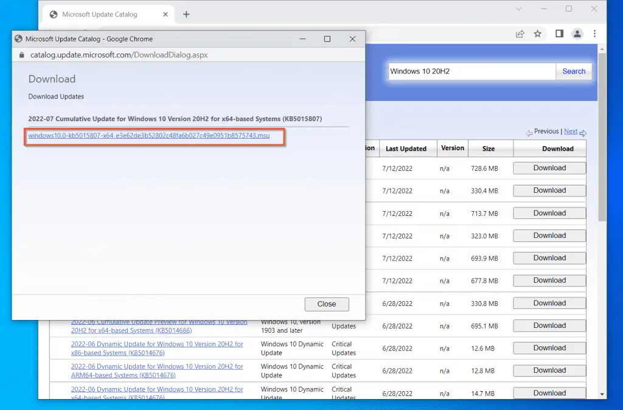Screen dimensions: 623x410
Task: Download the 12.6 MB dynamic update
Action: click(x=549, y=348)
